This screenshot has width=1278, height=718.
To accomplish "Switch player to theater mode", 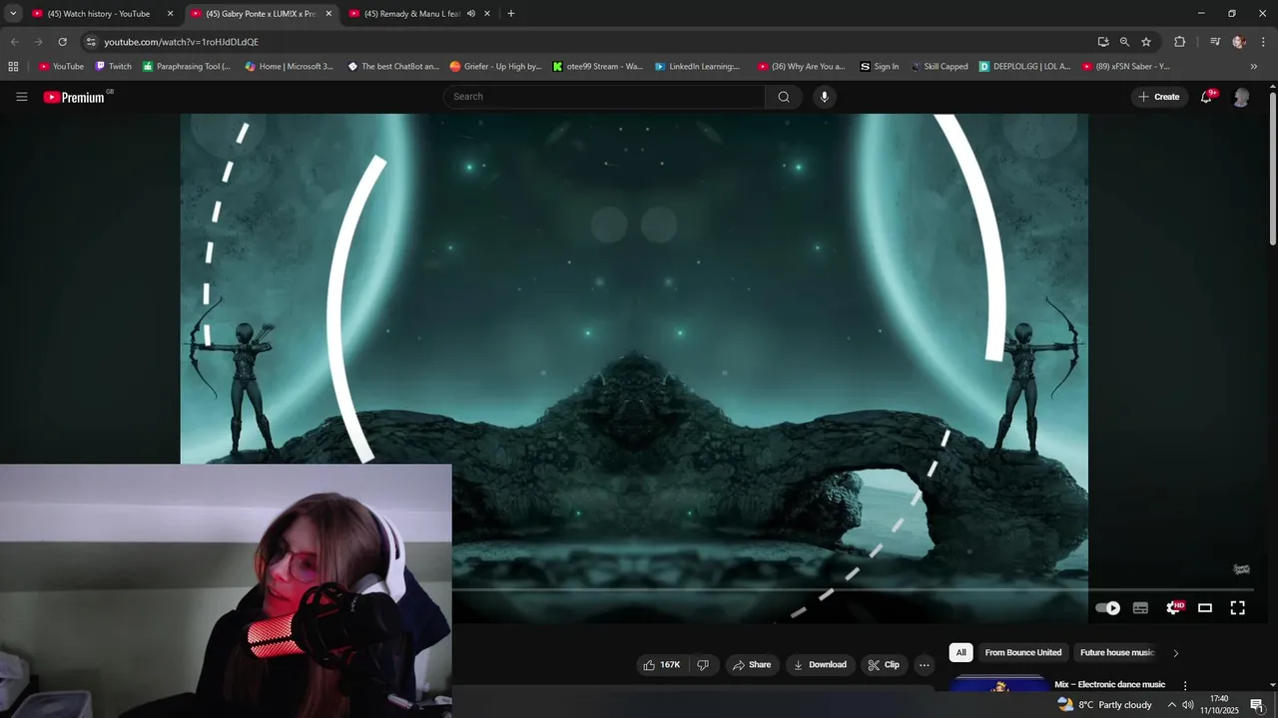I will 1205,607.
